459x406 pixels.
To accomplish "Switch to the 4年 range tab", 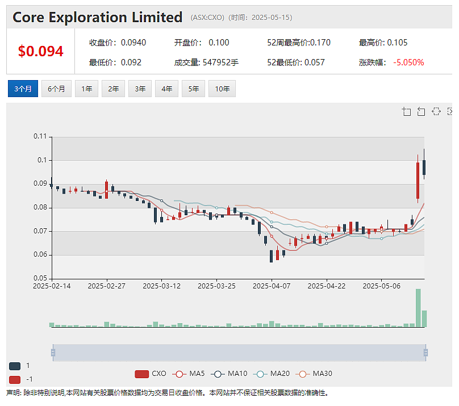I will 166,89.
